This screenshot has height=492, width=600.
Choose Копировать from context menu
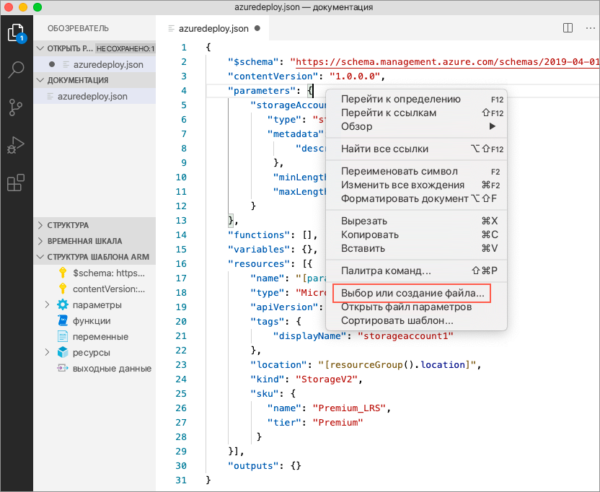[x=416, y=234]
